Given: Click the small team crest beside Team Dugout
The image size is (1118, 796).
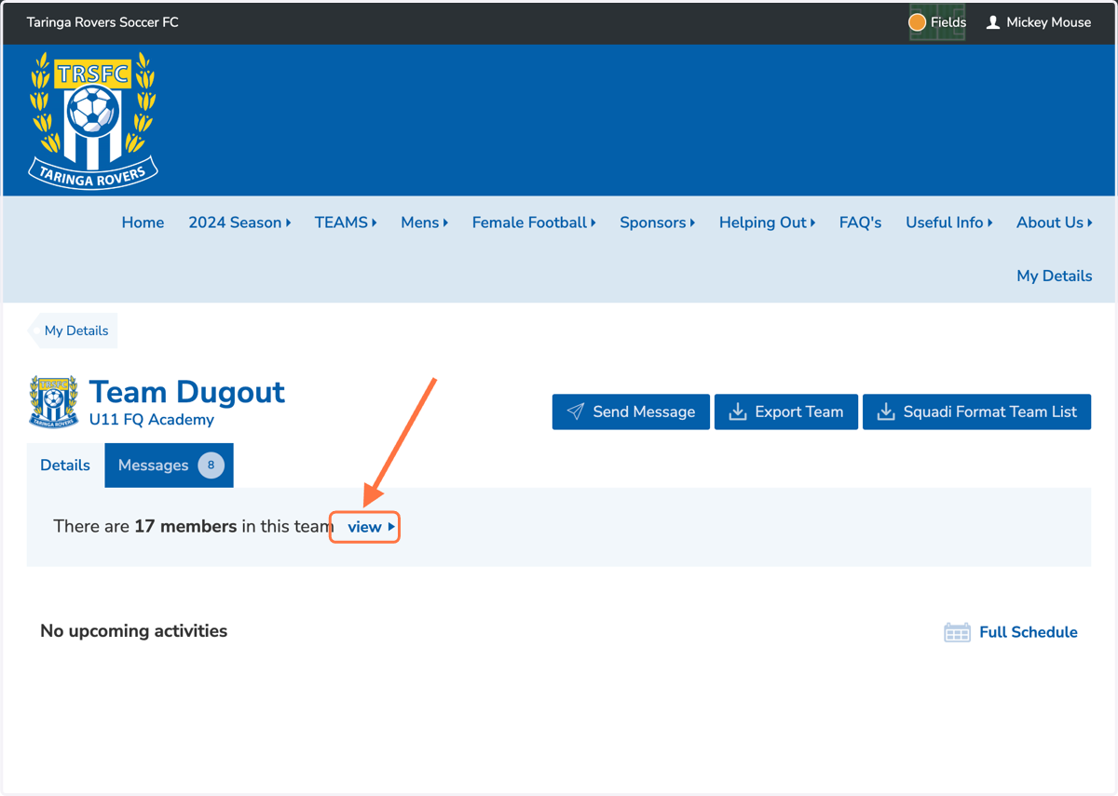Looking at the screenshot, I should (54, 402).
